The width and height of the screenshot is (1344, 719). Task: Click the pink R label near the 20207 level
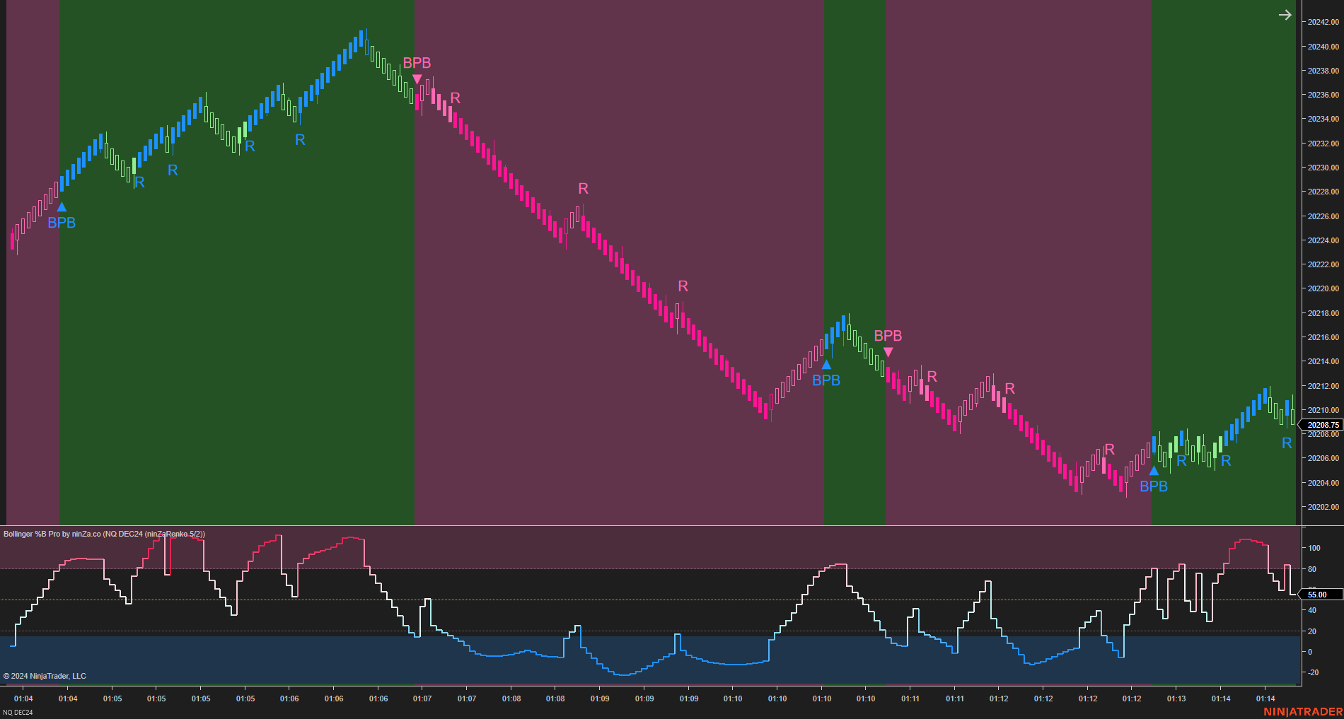coord(1109,450)
